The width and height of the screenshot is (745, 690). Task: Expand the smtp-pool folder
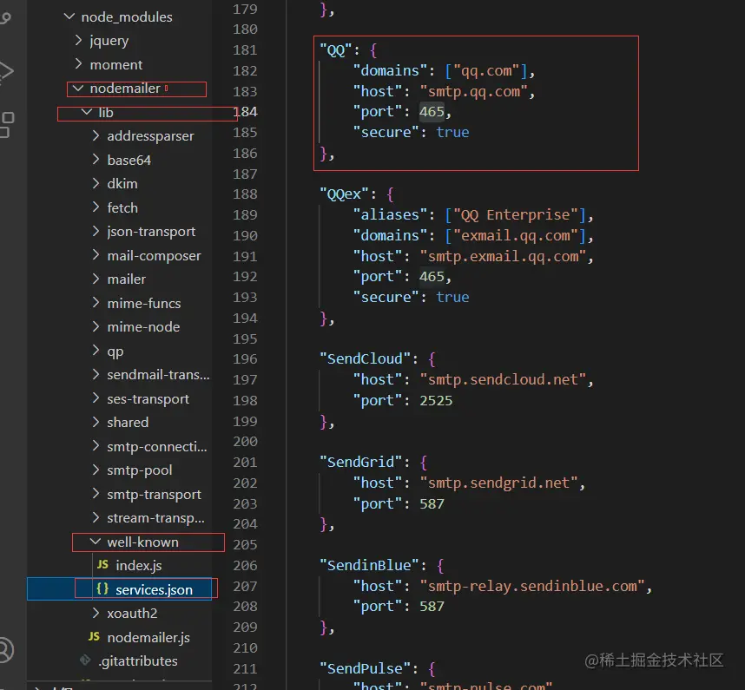coord(96,470)
